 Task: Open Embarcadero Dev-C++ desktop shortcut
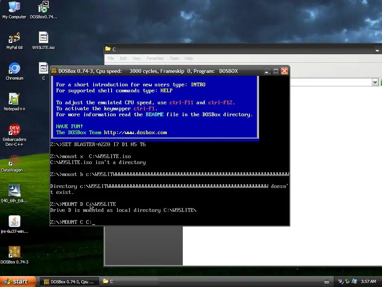(x=15, y=135)
